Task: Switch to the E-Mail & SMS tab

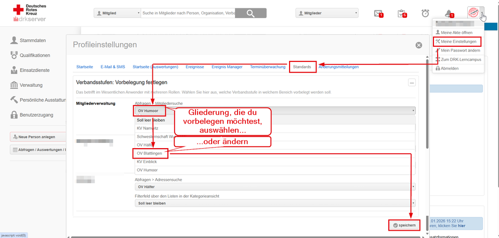Action: [113, 67]
